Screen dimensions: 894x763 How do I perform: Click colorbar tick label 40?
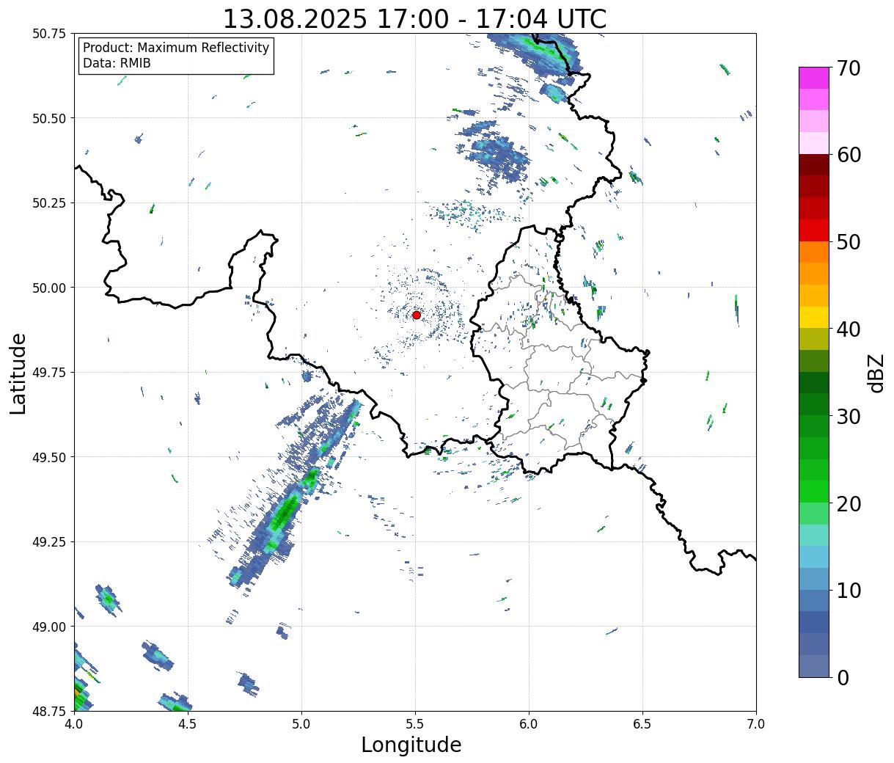tap(849, 329)
